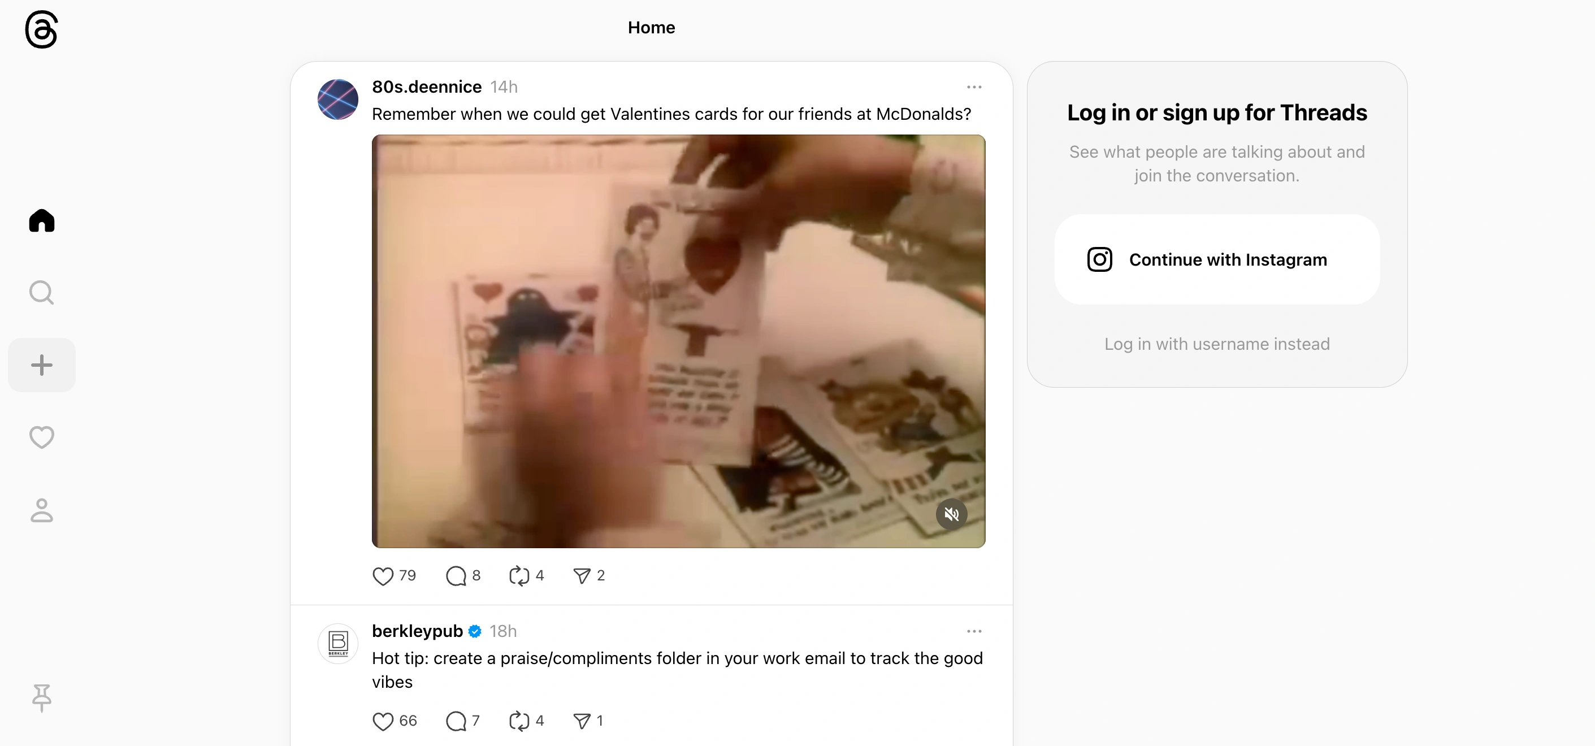Image resolution: width=1595 pixels, height=746 pixels.
Task: Create a new thread with plus icon
Action: [41, 365]
